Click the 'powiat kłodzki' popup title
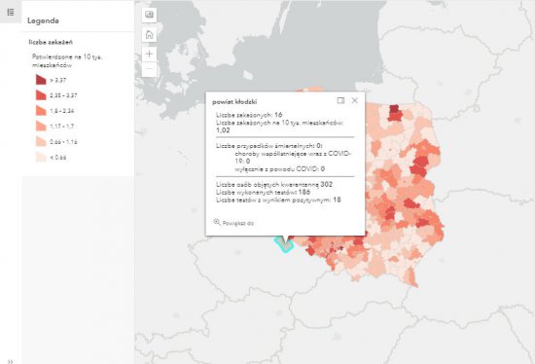The height and width of the screenshot is (364, 535). click(x=234, y=102)
